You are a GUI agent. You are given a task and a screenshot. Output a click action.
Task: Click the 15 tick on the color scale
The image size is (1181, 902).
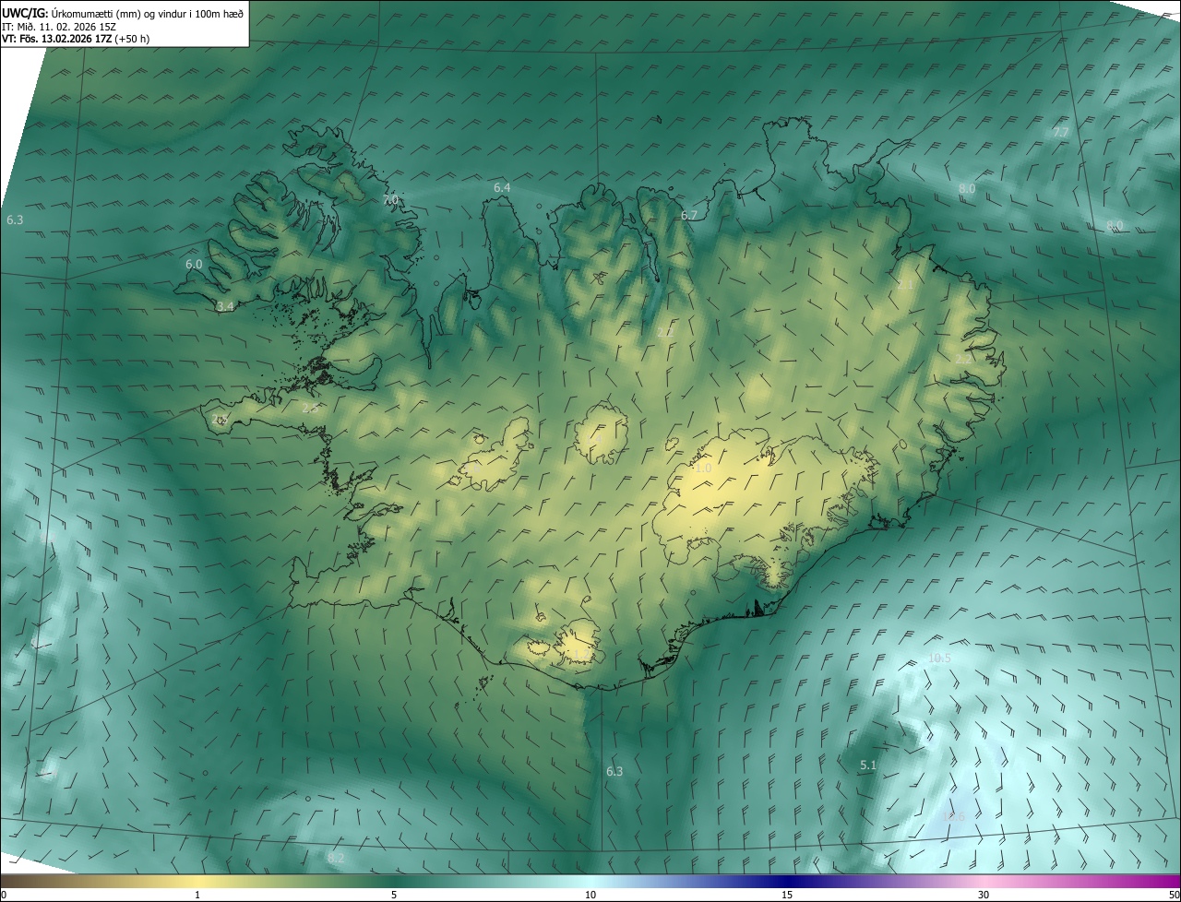tap(787, 895)
